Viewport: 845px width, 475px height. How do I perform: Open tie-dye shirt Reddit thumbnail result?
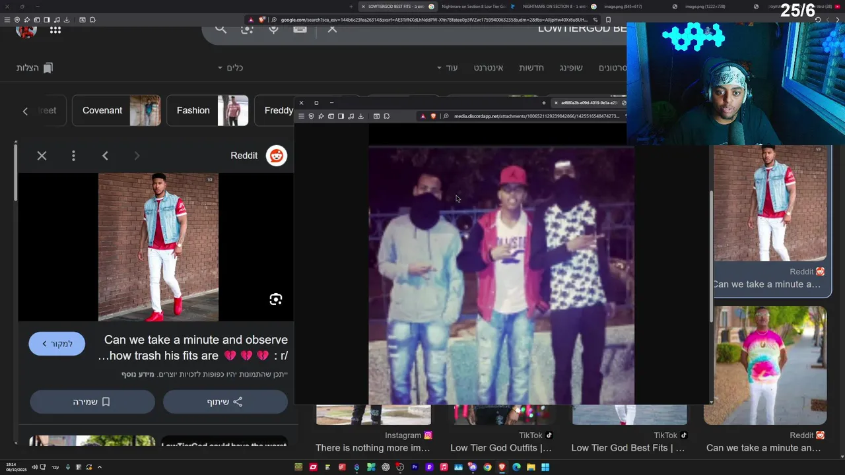tap(765, 365)
